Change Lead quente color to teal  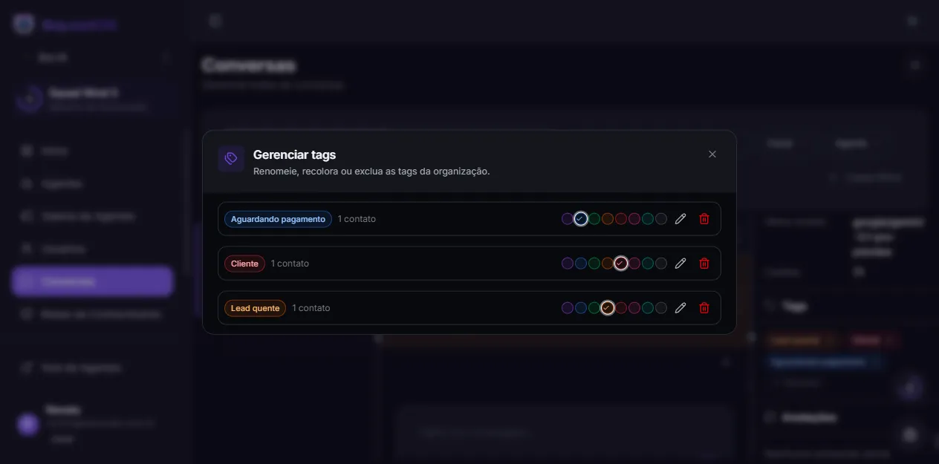648,308
